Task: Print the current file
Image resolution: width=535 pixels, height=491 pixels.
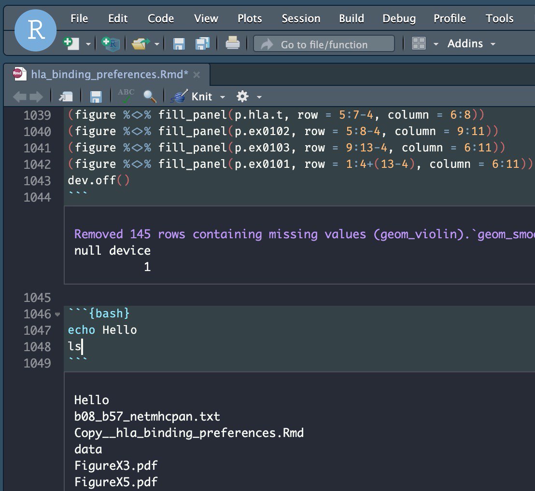Action: (232, 43)
